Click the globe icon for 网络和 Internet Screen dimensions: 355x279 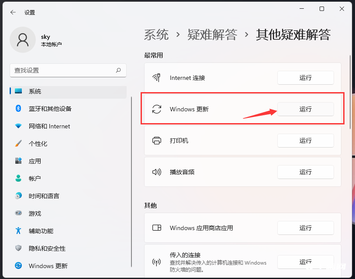point(18,126)
